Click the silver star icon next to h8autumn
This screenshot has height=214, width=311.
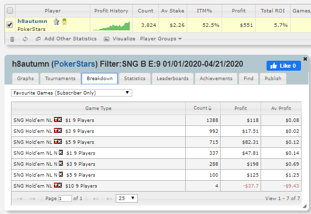click(x=56, y=21)
